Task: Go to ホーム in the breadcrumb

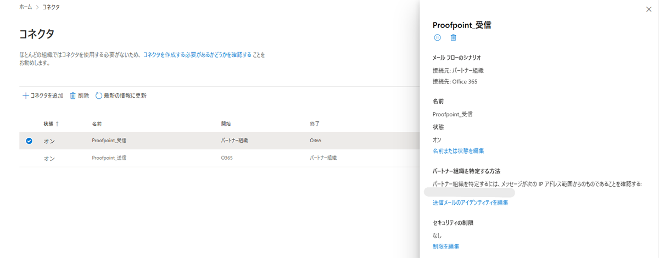Action: pos(25,7)
